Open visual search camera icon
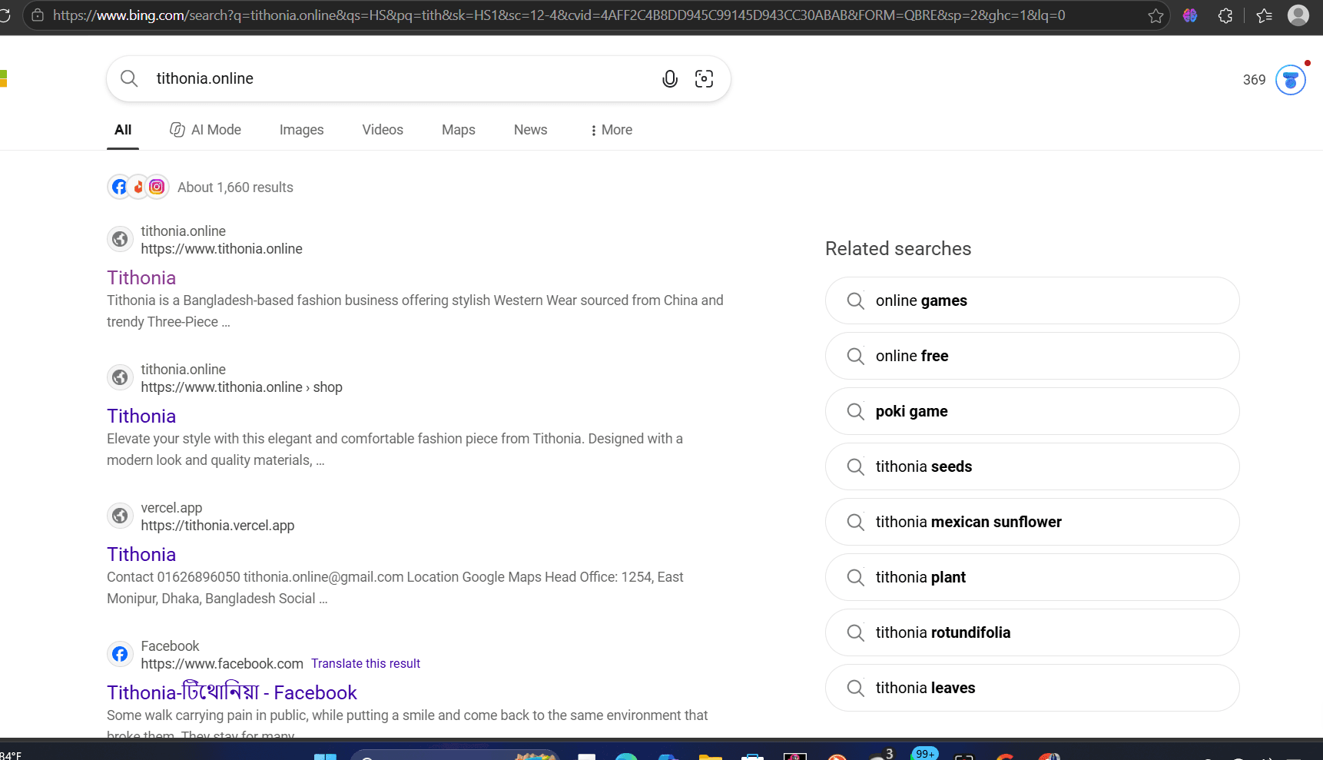This screenshot has width=1323, height=760. [x=704, y=78]
